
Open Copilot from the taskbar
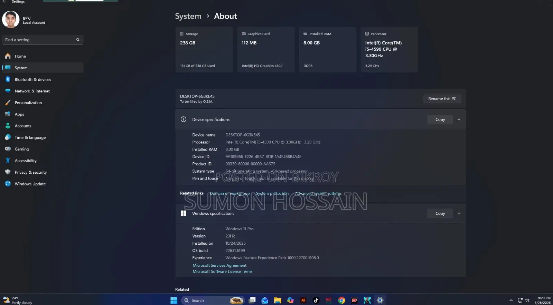pos(290,301)
